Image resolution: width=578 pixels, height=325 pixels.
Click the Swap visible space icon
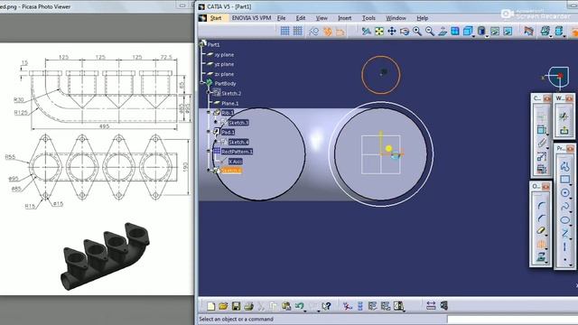point(508,32)
